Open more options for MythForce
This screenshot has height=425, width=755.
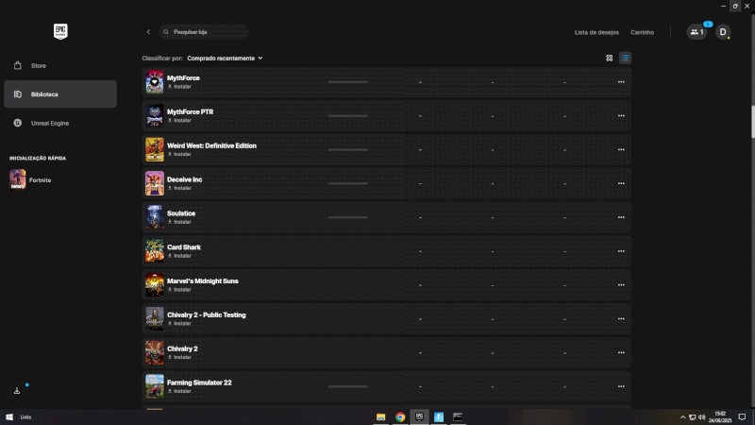pyautogui.click(x=620, y=82)
